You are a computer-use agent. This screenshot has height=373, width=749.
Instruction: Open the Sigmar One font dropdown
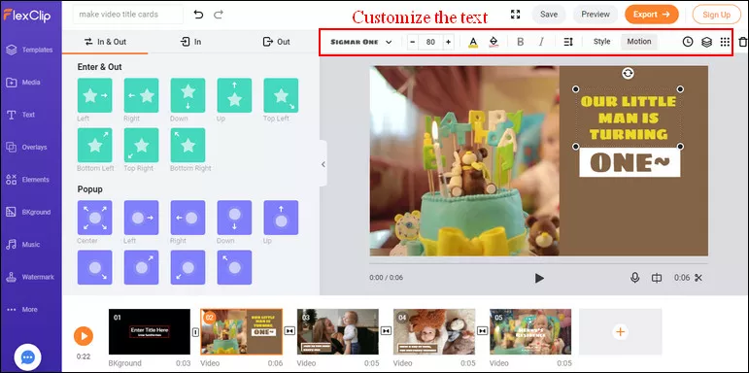pos(361,42)
